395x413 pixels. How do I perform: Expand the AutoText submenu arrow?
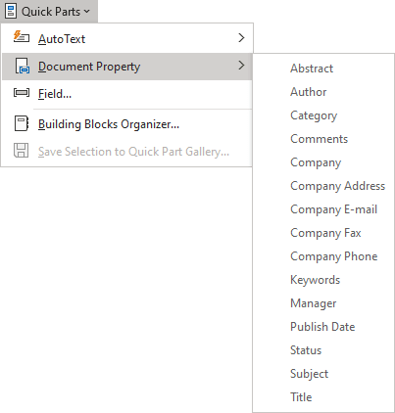click(x=241, y=38)
